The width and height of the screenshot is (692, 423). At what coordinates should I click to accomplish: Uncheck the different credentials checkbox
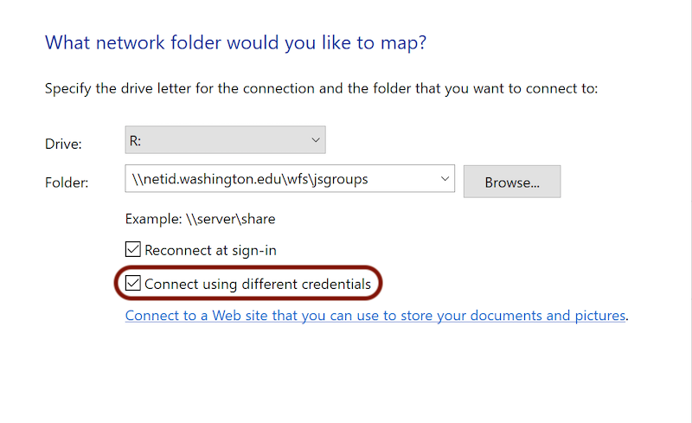tap(133, 283)
